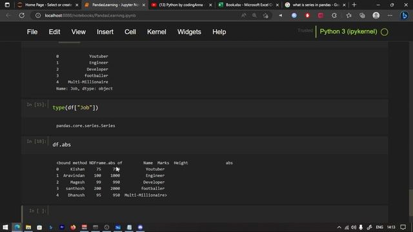Open the blue round extension icon
This screenshot has width=413, height=232.
(x=294, y=15)
